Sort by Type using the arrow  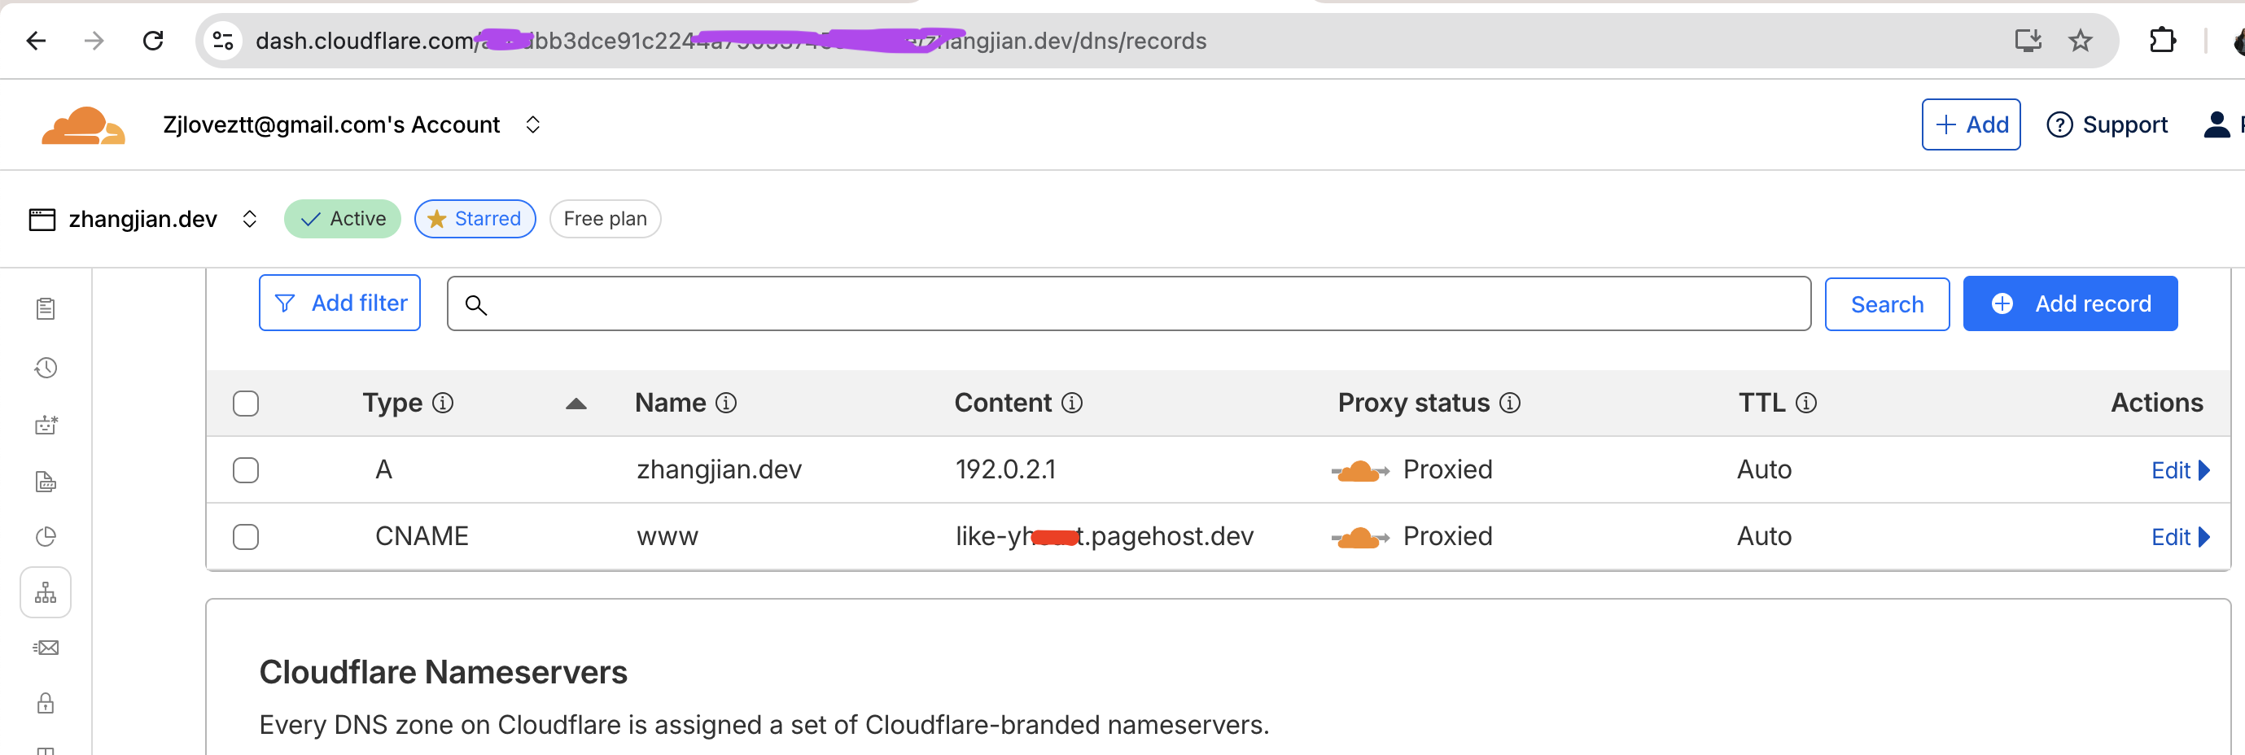coord(576,404)
